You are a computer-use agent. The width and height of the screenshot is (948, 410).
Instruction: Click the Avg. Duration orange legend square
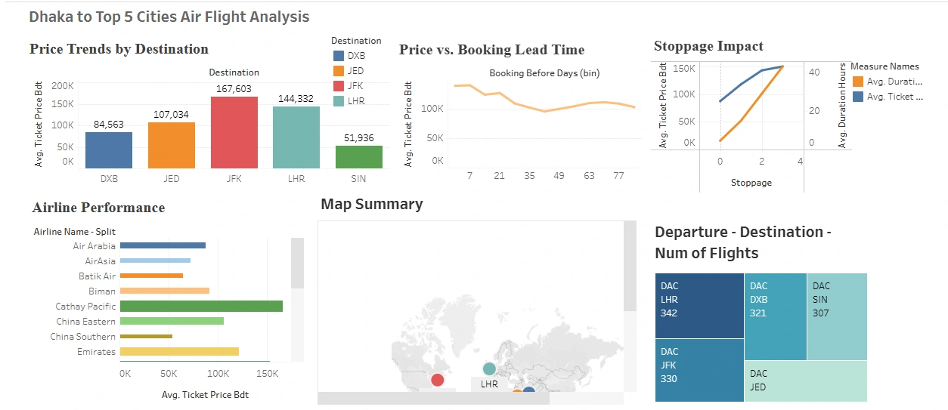857,82
